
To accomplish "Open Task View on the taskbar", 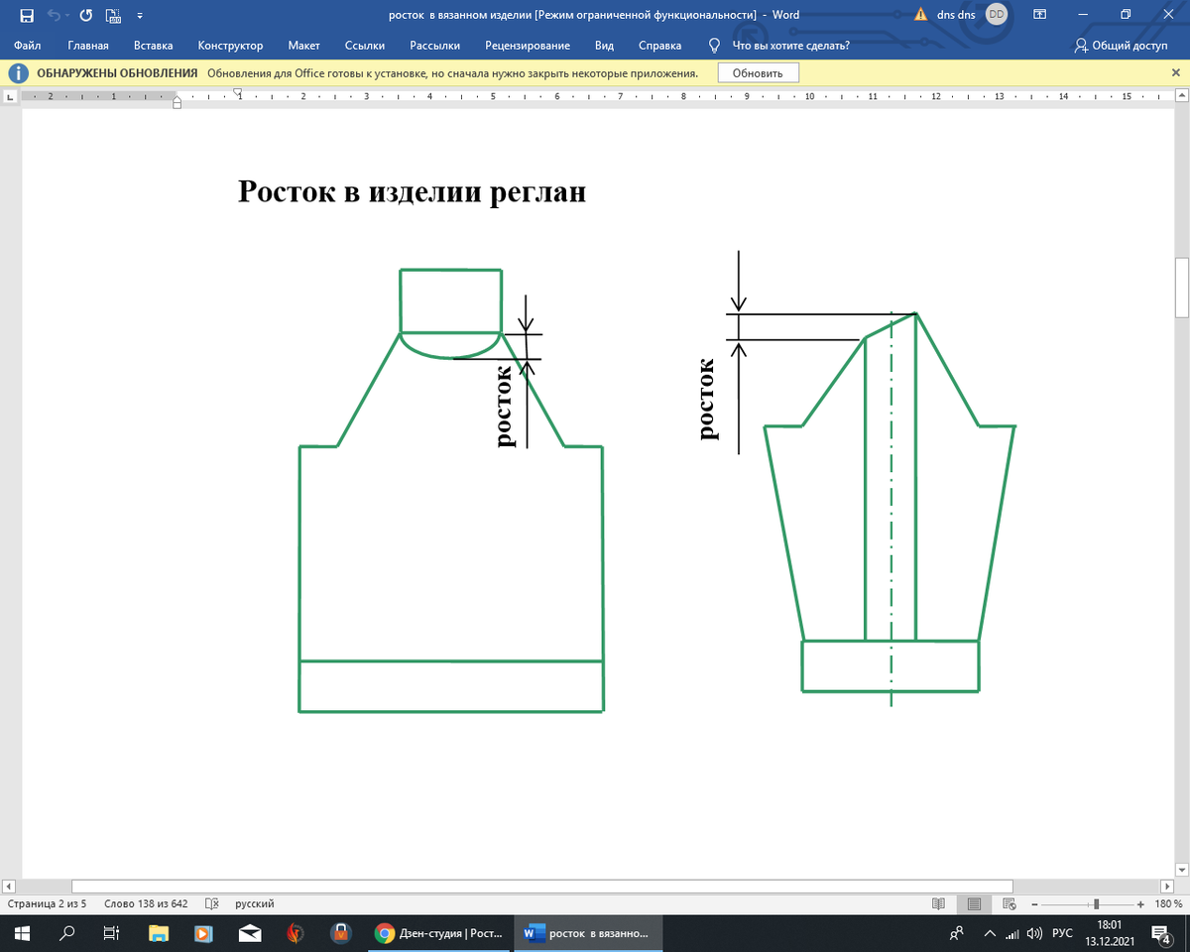I will (x=112, y=933).
